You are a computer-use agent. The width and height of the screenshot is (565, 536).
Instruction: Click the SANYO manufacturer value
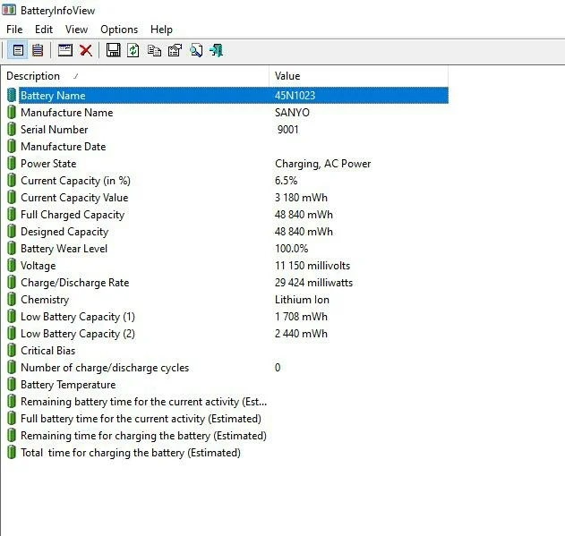292,113
